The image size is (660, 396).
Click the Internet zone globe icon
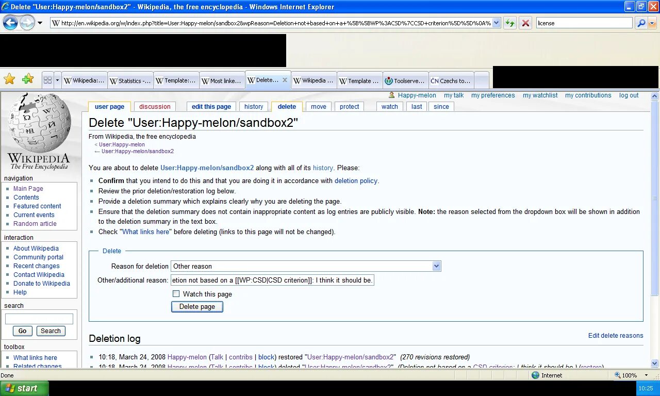(x=535, y=375)
